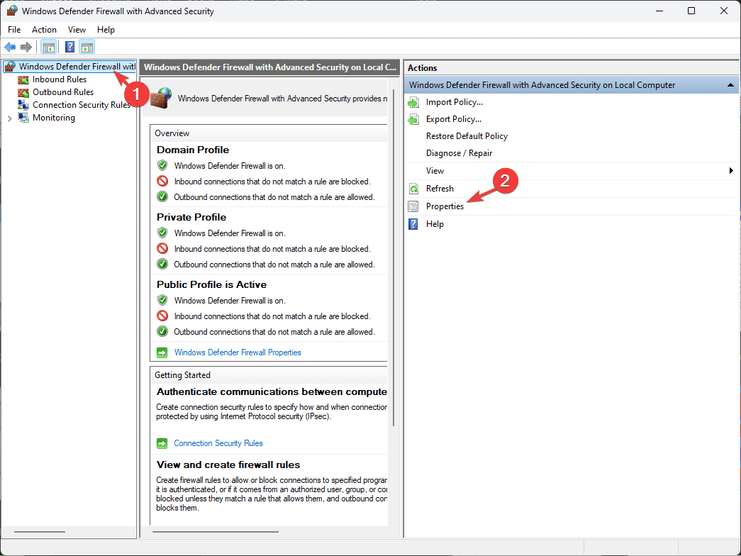This screenshot has width=741, height=556.
Task: Select Inbound Rules in the tree
Action: (x=60, y=79)
